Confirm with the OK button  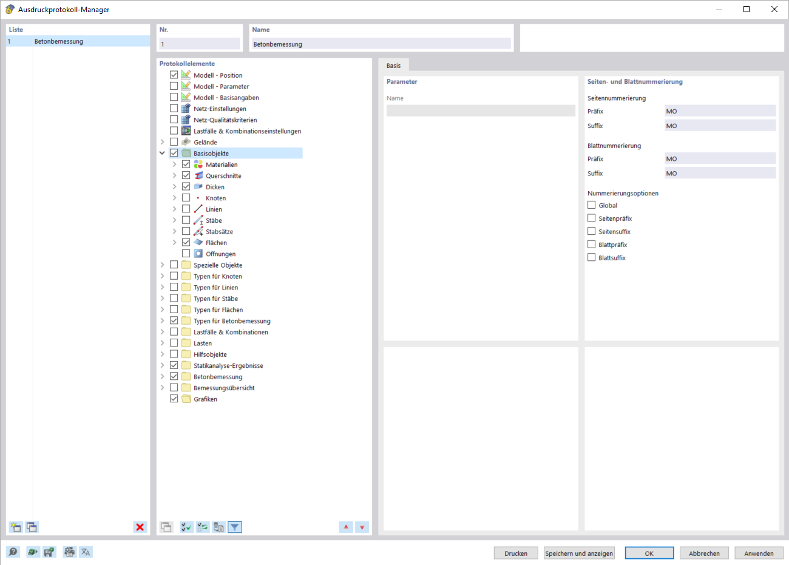[649, 553]
